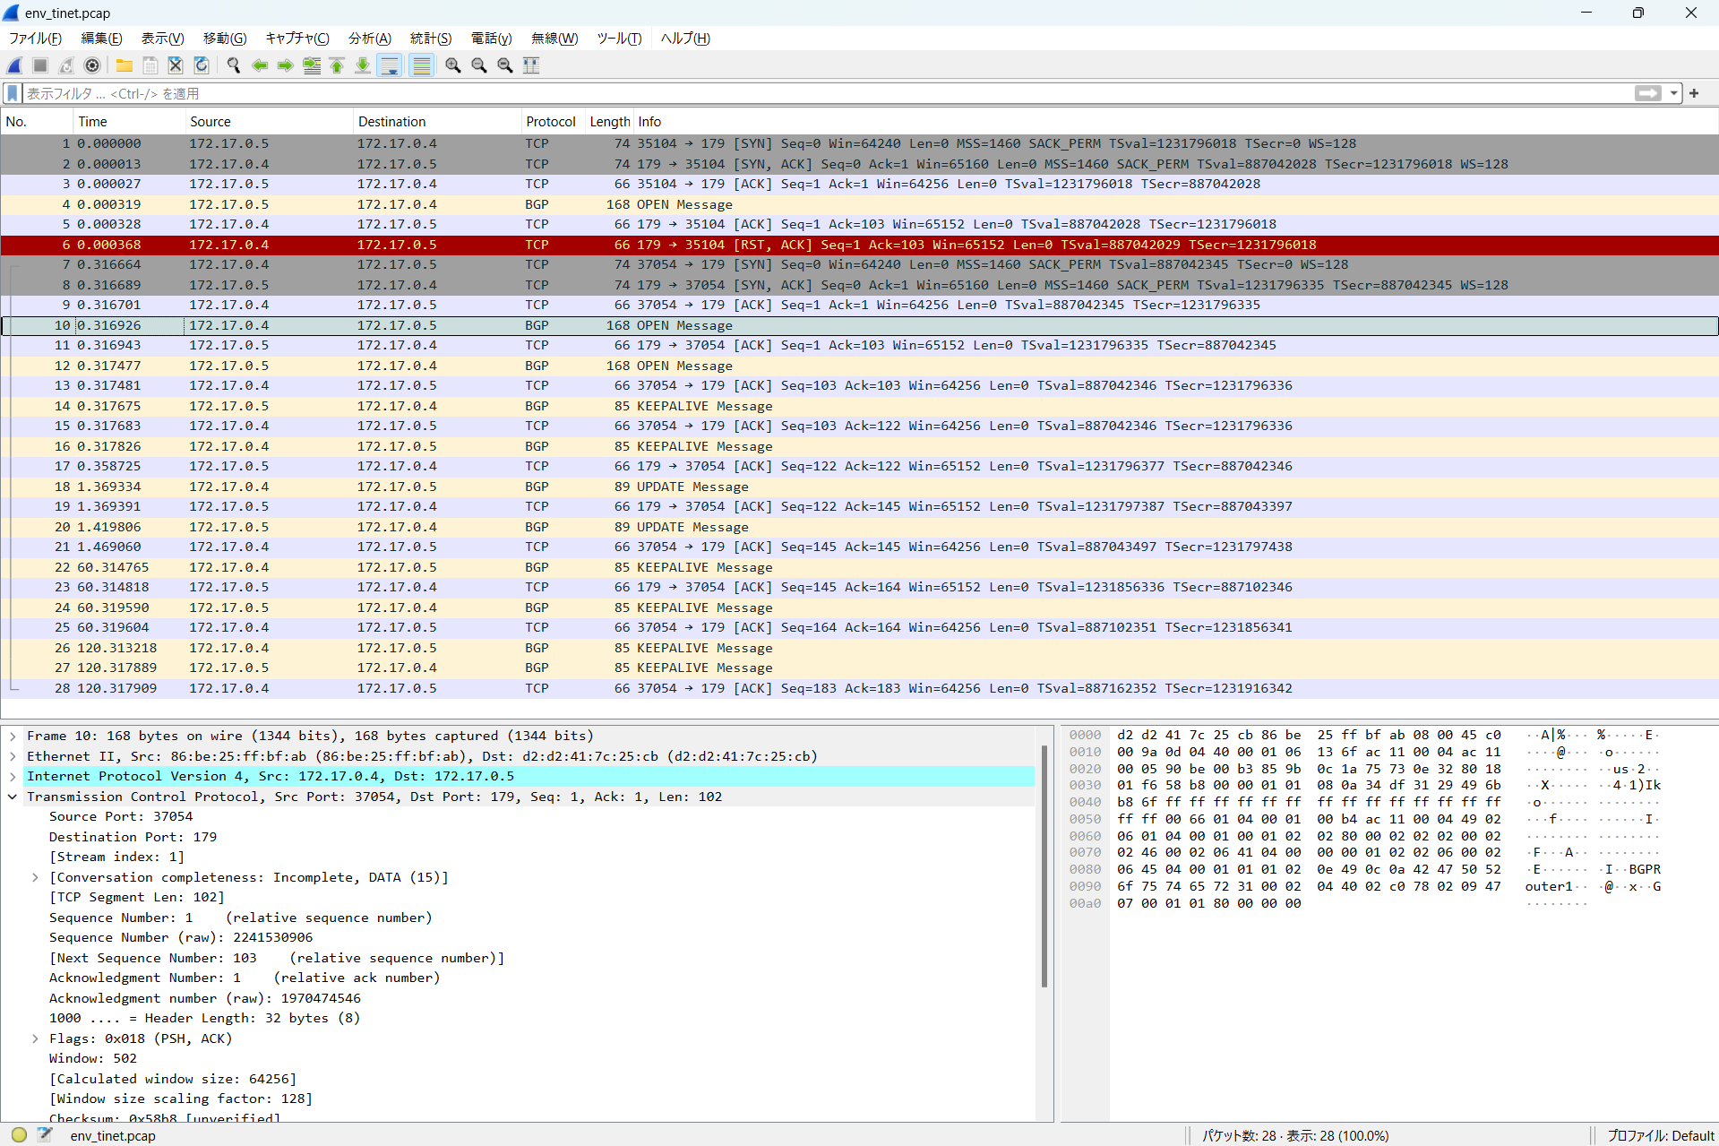The width and height of the screenshot is (1719, 1146).
Task: Jump to the first packet icon
Action: 337,65
